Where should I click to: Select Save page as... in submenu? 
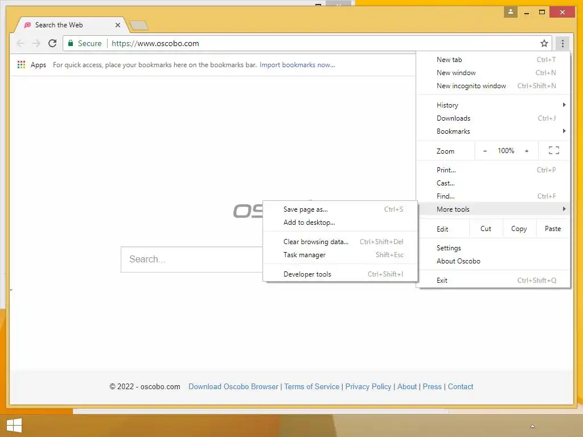[x=340, y=209]
